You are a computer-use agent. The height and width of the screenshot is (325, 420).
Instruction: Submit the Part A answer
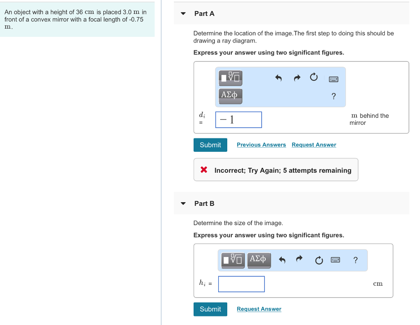click(210, 145)
